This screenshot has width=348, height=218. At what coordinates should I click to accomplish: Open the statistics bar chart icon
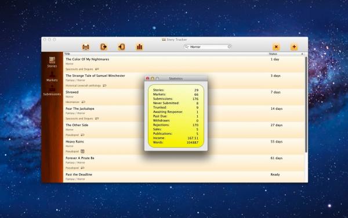click(x=139, y=47)
